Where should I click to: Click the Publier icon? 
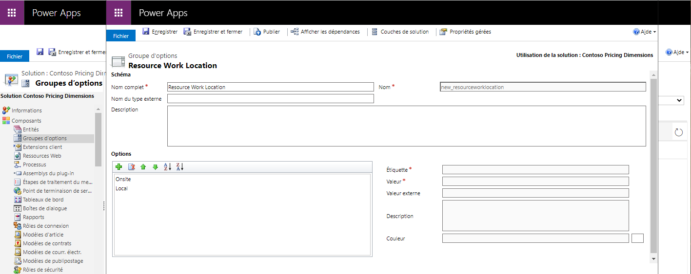(257, 32)
